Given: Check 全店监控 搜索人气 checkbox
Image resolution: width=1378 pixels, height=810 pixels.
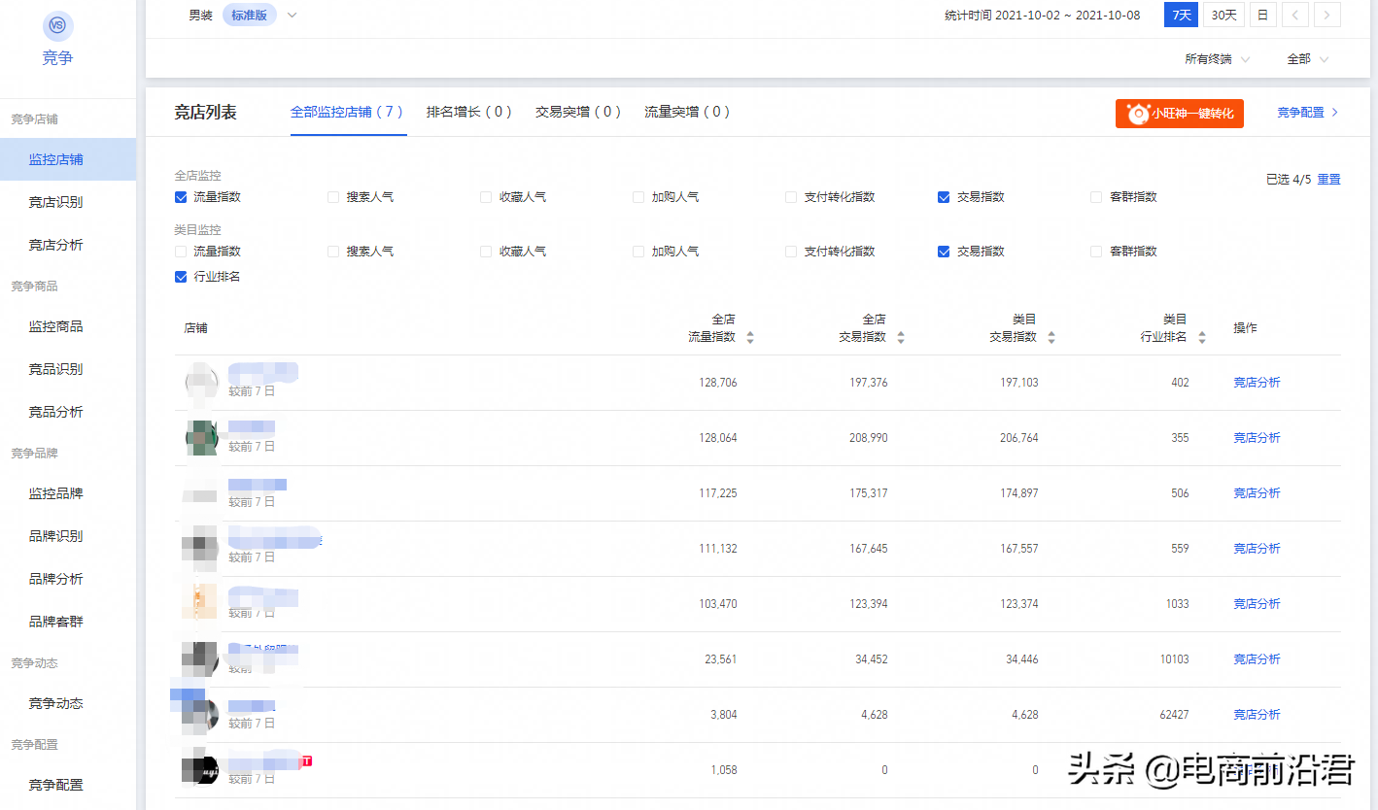Looking at the screenshot, I should [x=333, y=197].
